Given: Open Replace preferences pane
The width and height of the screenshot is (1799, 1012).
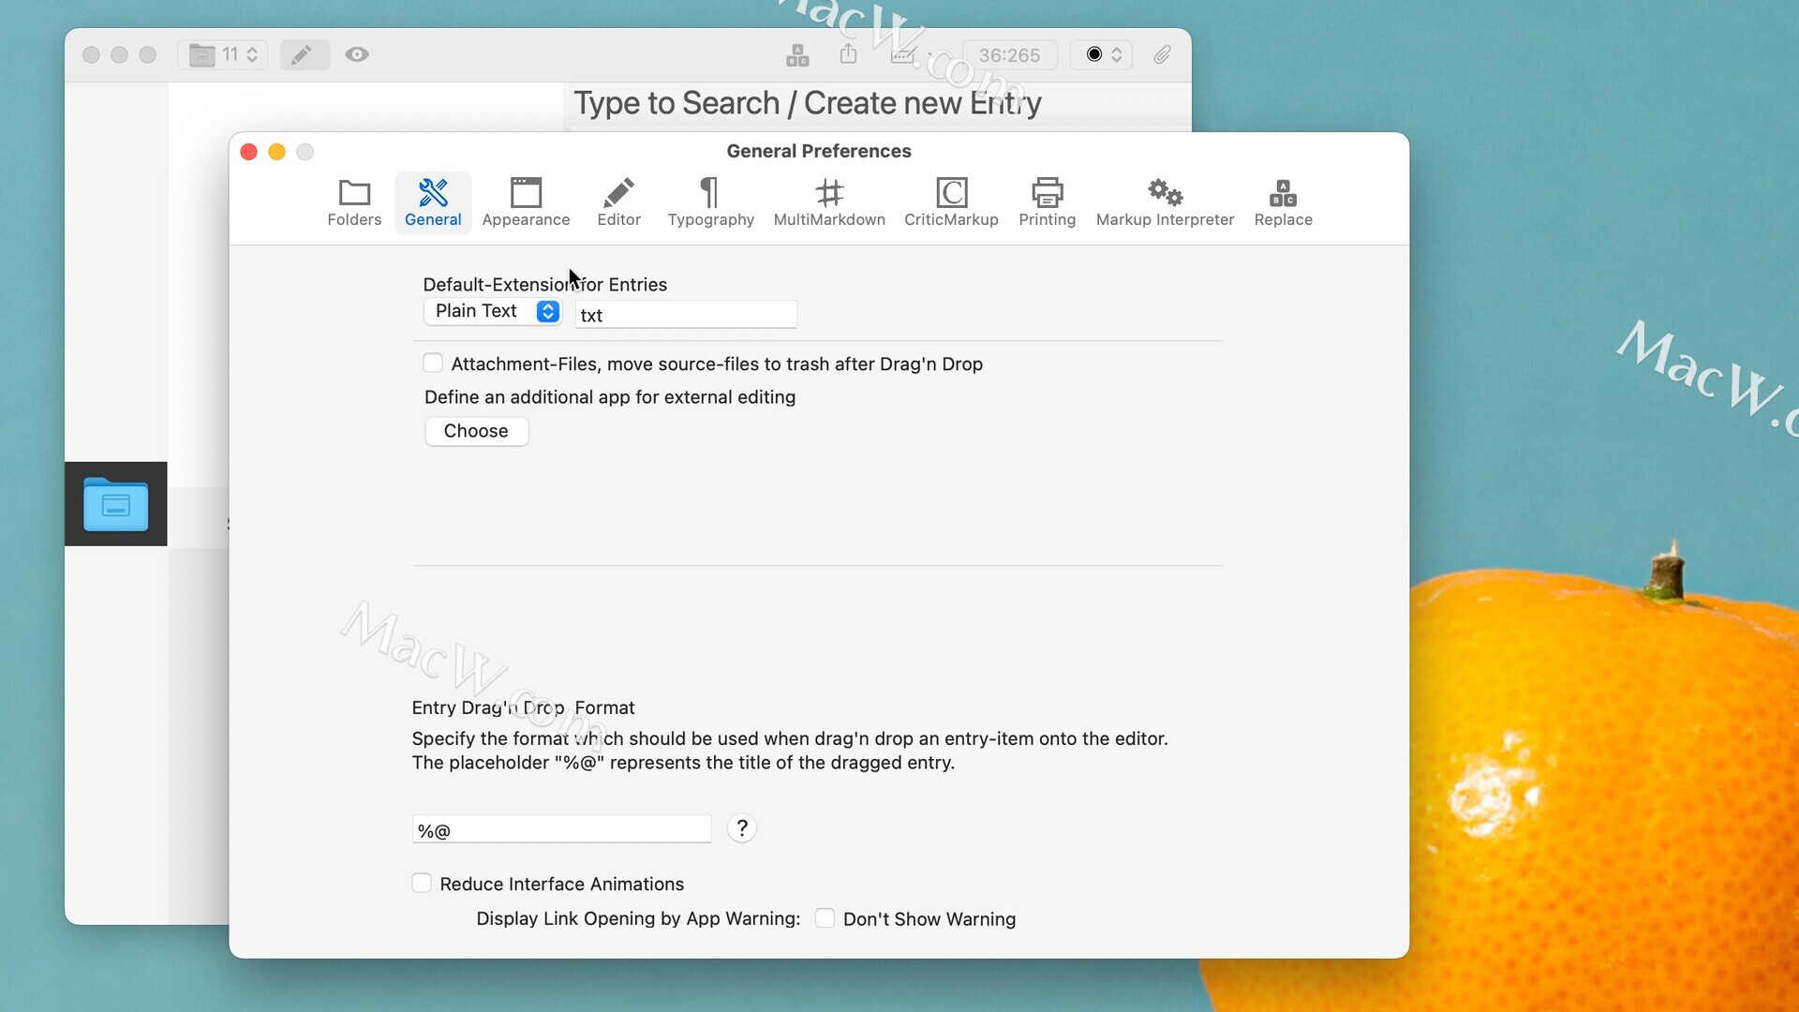Looking at the screenshot, I should coord(1283,202).
